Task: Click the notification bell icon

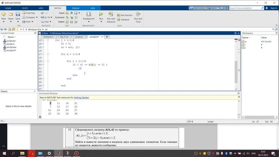Action: (267, 8)
